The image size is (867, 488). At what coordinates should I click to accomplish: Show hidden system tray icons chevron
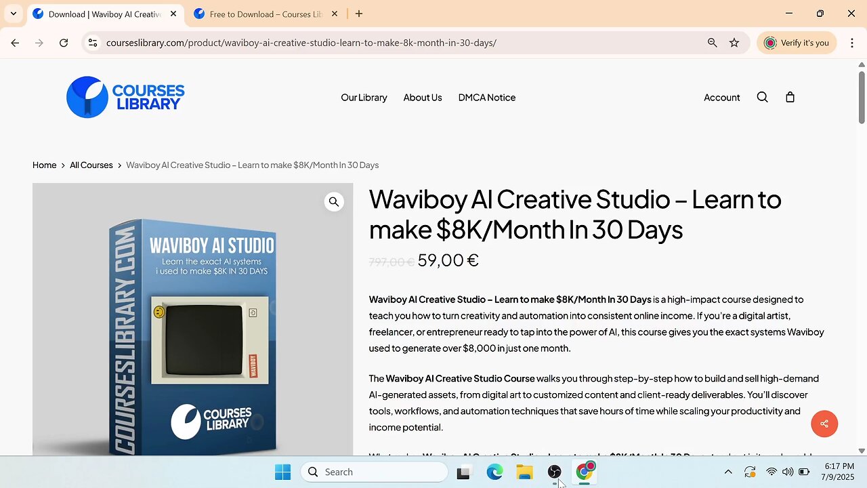point(728,472)
